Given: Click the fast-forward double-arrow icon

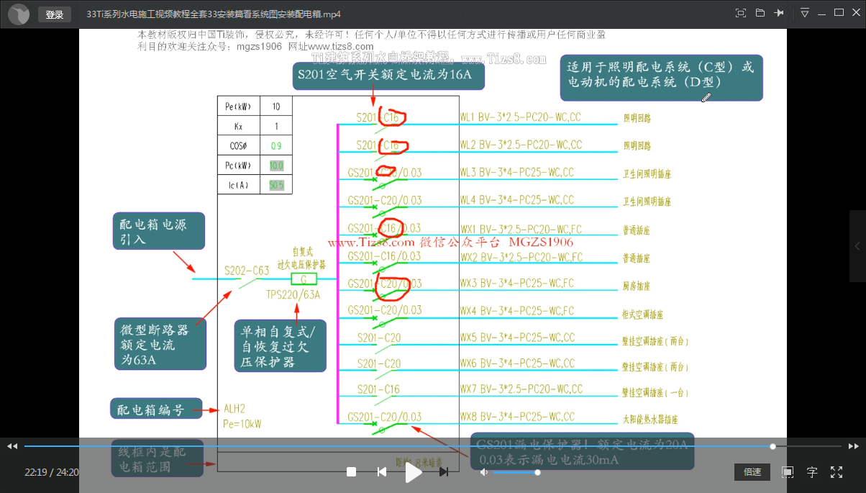Looking at the screenshot, I should coord(854,446).
